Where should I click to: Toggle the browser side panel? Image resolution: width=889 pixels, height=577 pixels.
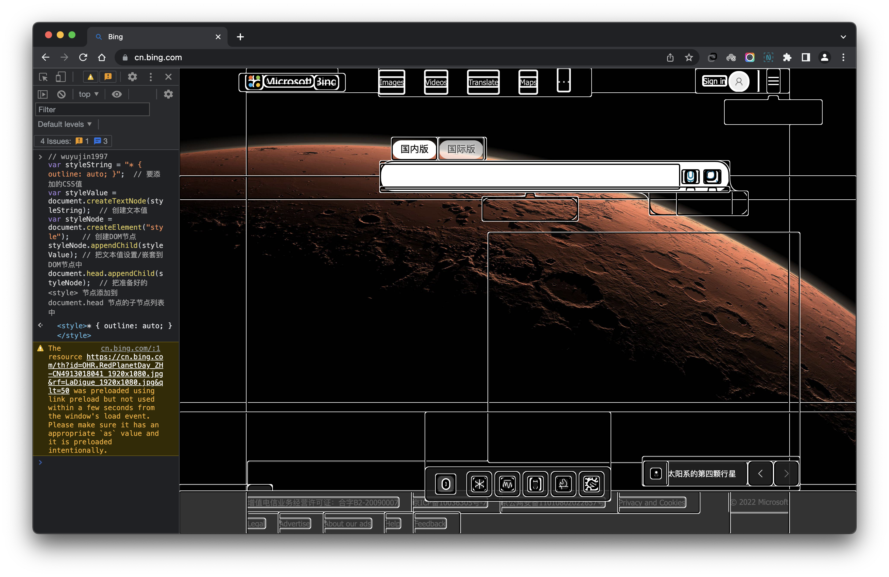[806, 58]
